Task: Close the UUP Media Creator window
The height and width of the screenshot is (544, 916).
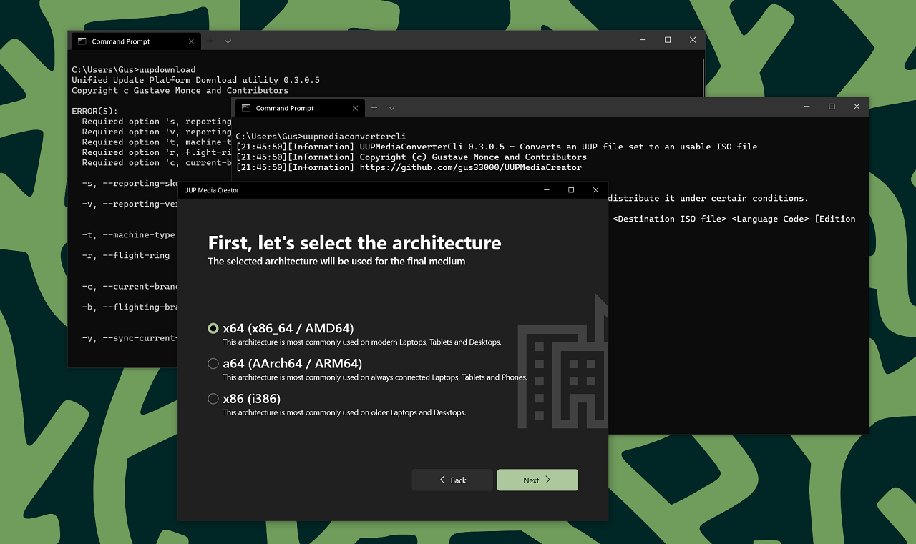Action: (x=595, y=190)
